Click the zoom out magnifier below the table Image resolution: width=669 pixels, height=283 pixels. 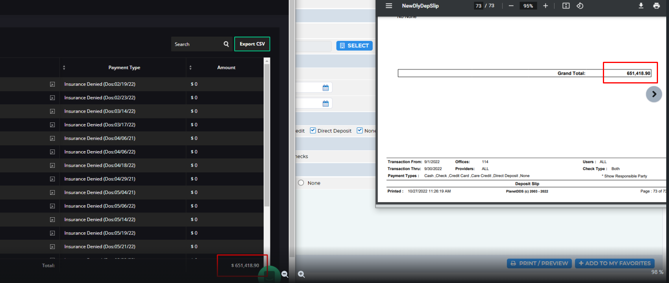pyautogui.click(x=285, y=274)
